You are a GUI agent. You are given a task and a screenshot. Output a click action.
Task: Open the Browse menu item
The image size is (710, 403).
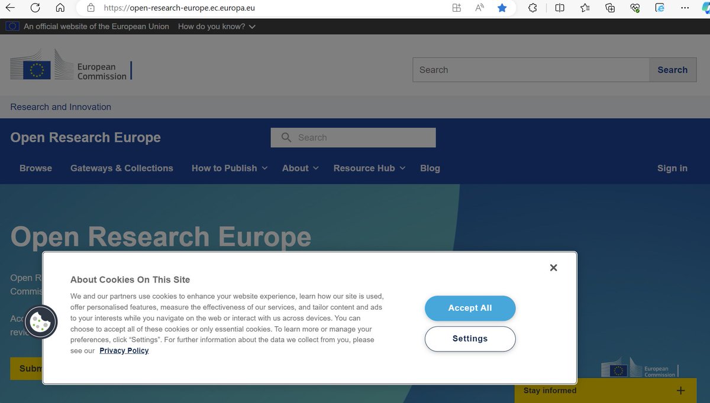pyautogui.click(x=35, y=168)
